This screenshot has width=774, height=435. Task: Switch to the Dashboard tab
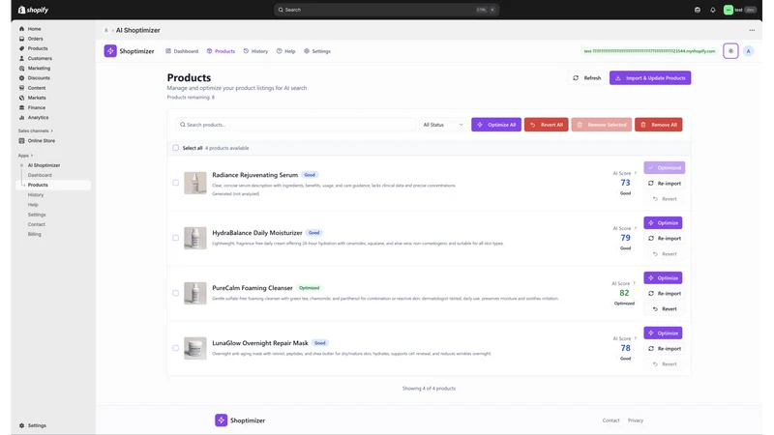[x=182, y=51]
